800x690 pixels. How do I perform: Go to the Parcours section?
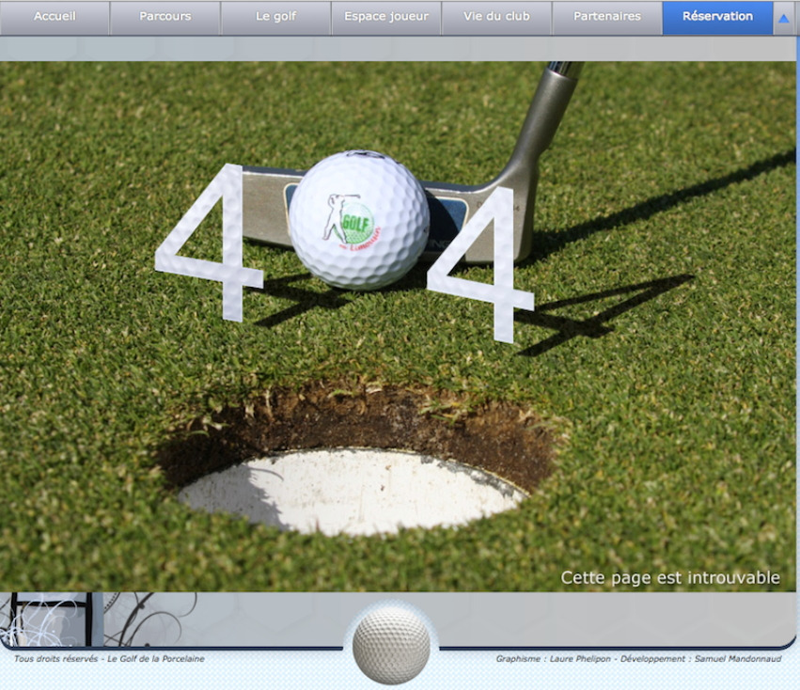coord(165,17)
